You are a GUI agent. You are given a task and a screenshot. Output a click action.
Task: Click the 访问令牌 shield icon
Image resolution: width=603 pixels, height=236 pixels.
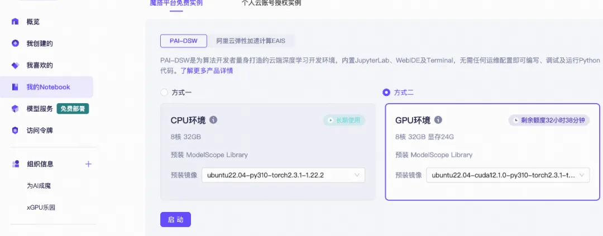[15, 131]
